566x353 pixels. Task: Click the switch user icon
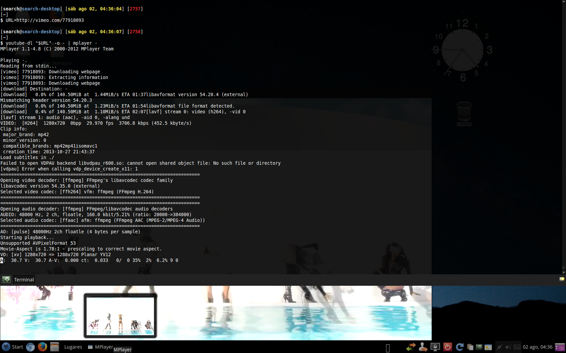click(423, 347)
